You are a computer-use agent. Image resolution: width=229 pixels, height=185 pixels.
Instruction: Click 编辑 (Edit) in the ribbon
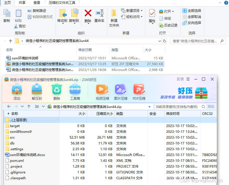[165, 18]
